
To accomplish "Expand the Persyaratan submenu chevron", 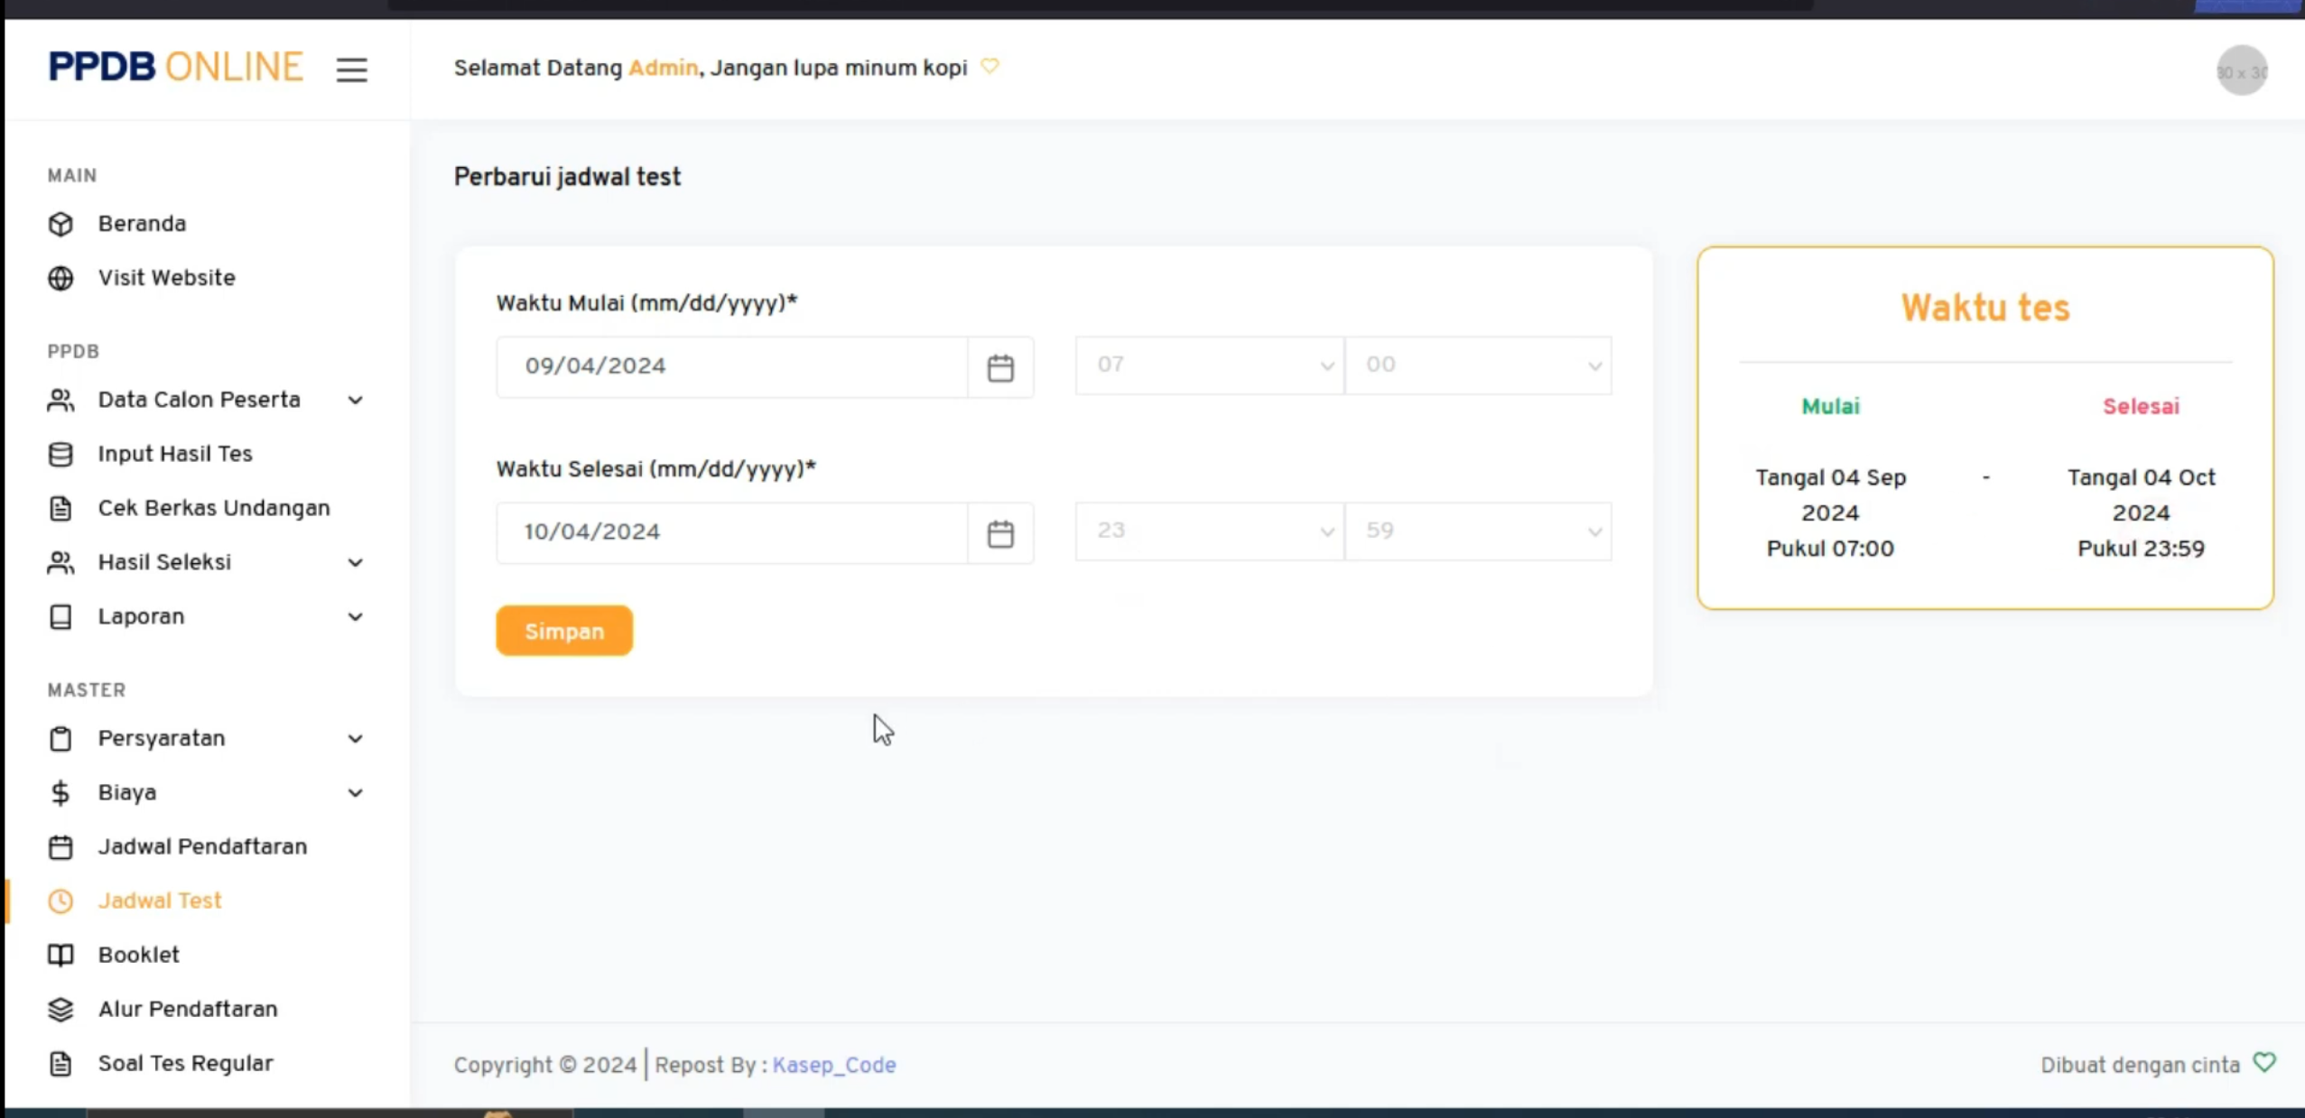I will (355, 738).
